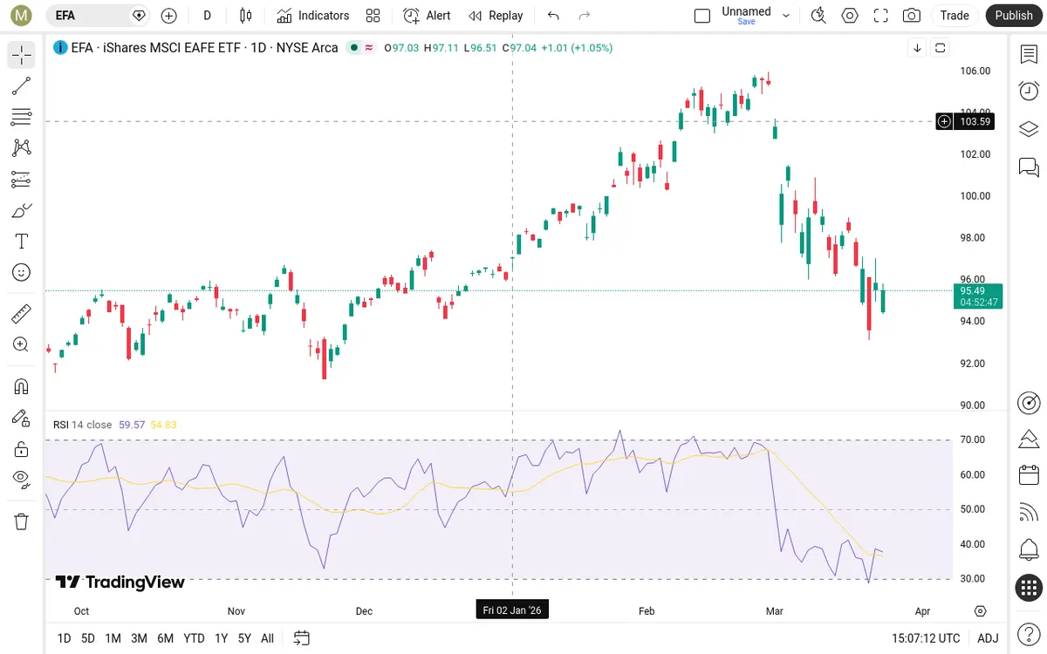1047x654 pixels.
Task: Open the Fibonacci retracement tools
Action: pos(22,117)
